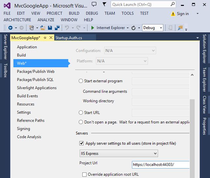210x178 pixels.
Task: Click the yellow warning icon beside Sign in
Action: [173, 14]
